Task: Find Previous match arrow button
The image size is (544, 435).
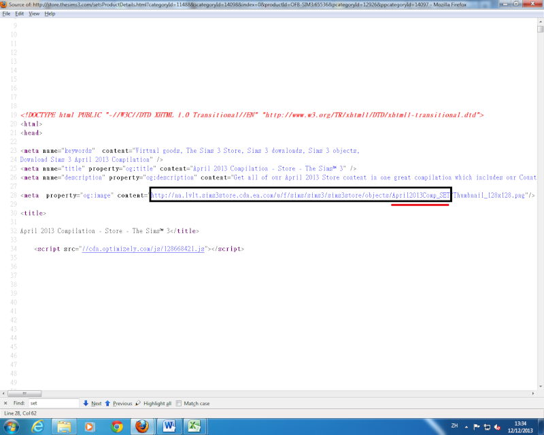Action: click(x=118, y=403)
